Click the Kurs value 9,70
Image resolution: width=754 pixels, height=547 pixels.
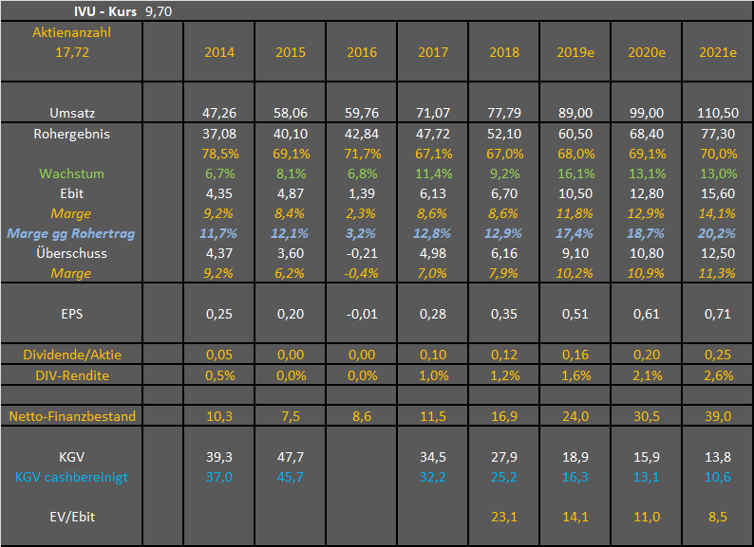(159, 11)
